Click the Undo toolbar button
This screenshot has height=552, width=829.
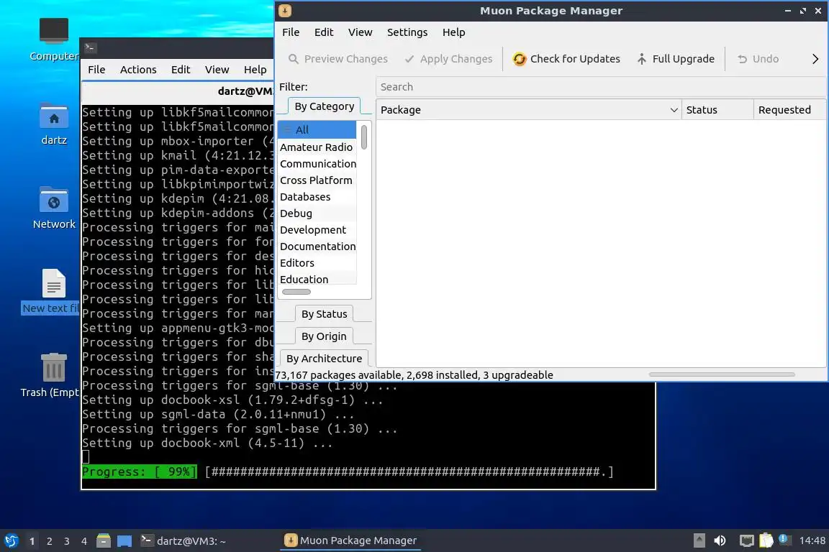click(758, 59)
